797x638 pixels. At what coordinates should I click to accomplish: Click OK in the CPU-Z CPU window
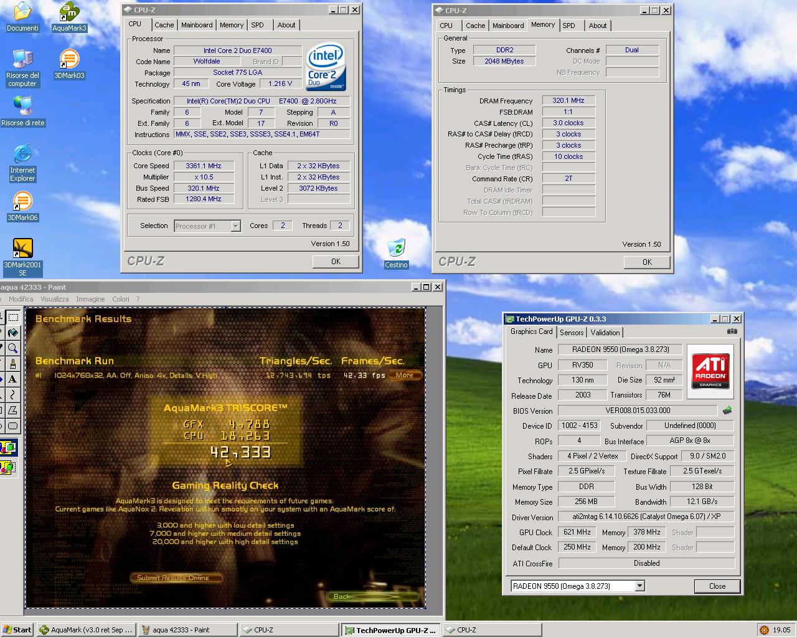click(x=336, y=262)
